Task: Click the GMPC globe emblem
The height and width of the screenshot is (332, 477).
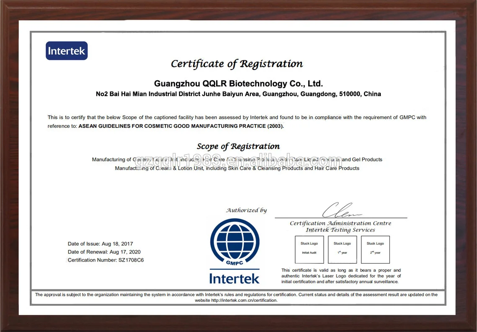Action: [235, 242]
